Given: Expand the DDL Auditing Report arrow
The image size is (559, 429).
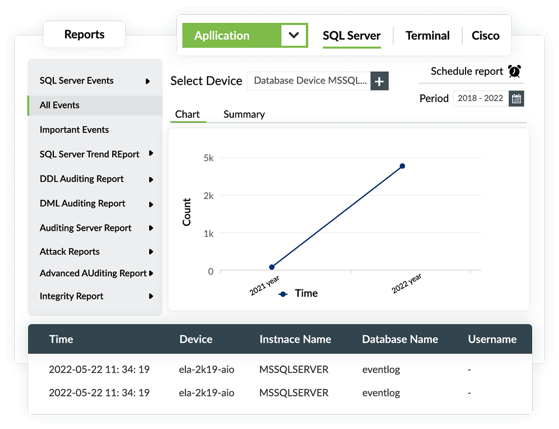Looking at the screenshot, I should pos(151,180).
